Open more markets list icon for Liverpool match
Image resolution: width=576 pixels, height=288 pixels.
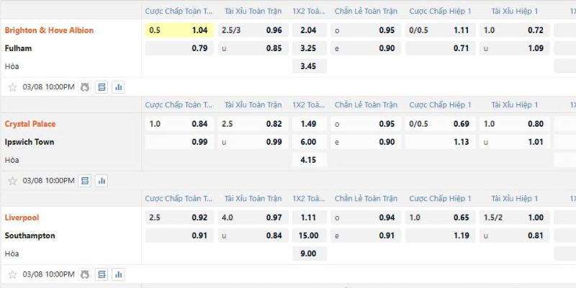102,274
